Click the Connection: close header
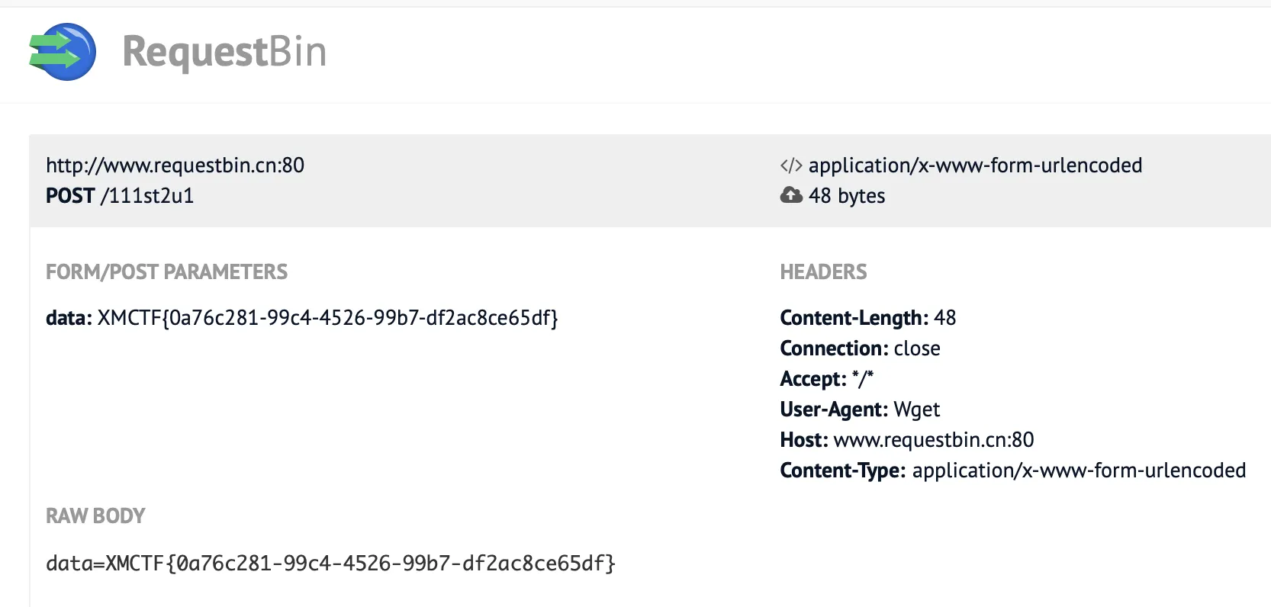The image size is (1271, 607). coord(860,348)
